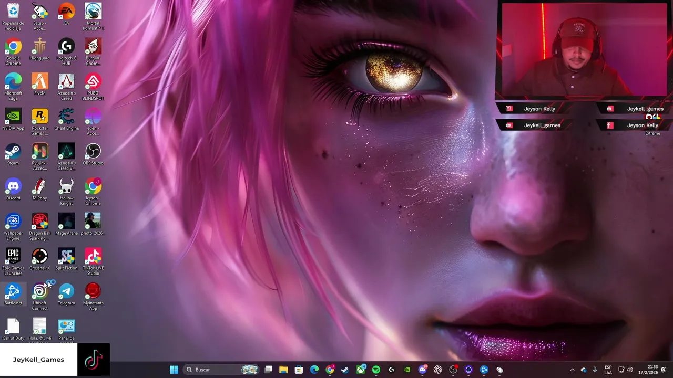Select the Jeyson - Chrome profile shortcut

[x=93, y=192]
